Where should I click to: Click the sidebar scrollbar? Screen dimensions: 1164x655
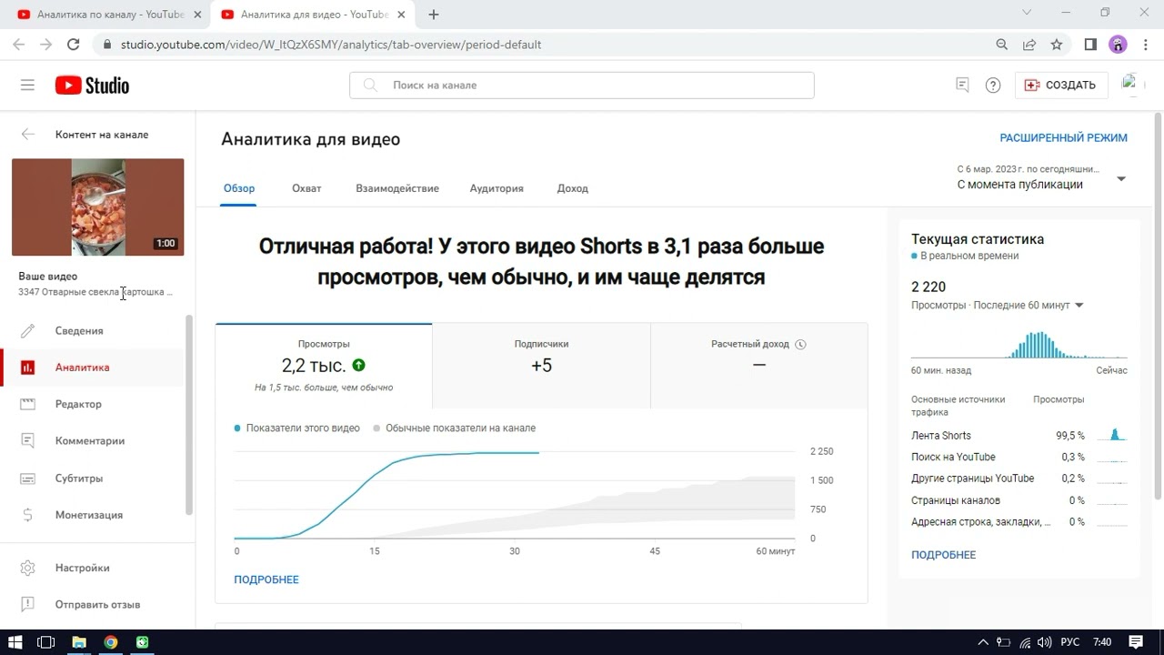189,415
